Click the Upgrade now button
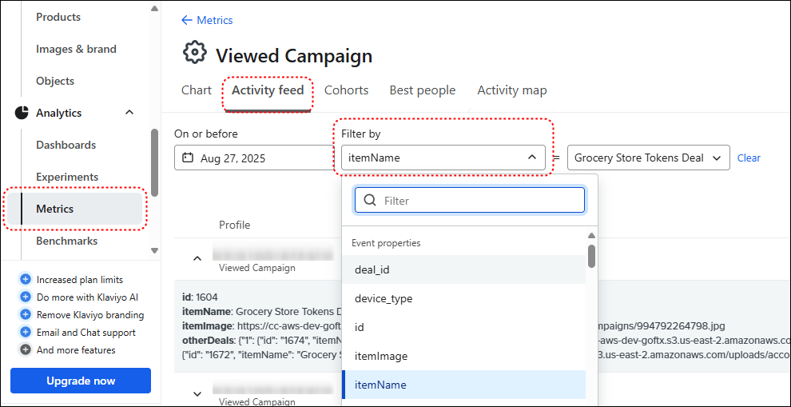 [81, 381]
